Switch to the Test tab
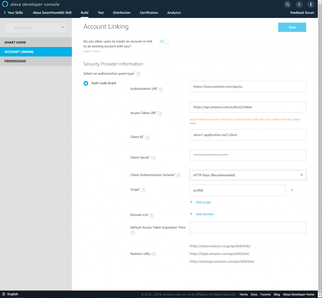 [101, 13]
